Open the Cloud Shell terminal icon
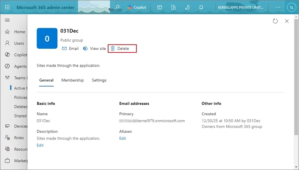Screen dimensions: 299x170 tap(160, 7)
